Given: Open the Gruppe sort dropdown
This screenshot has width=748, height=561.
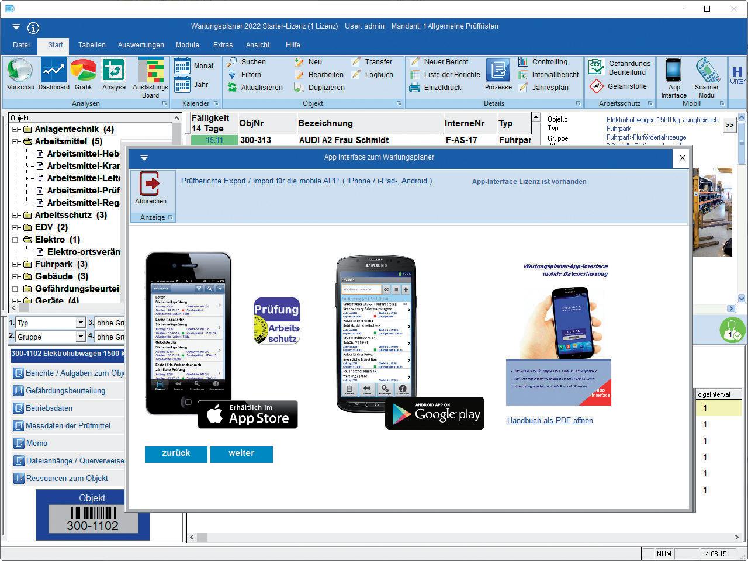Looking at the screenshot, I should 81,337.
